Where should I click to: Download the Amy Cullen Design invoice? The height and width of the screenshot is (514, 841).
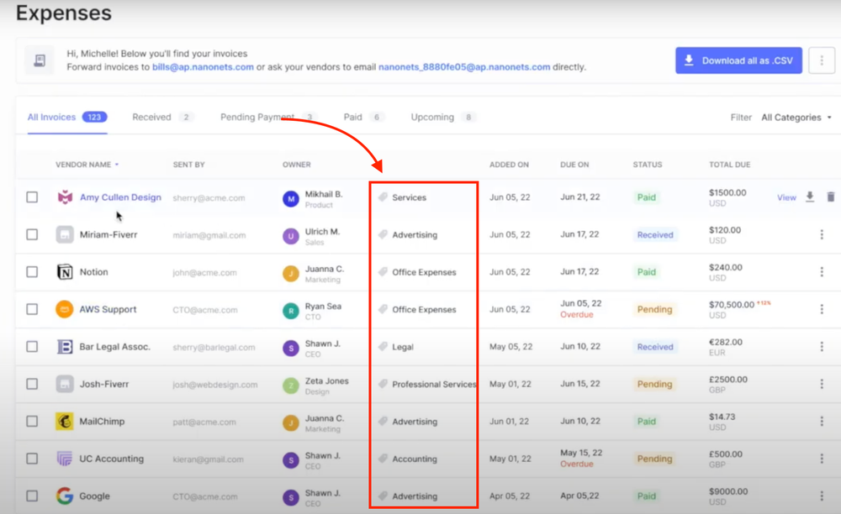[x=810, y=197]
